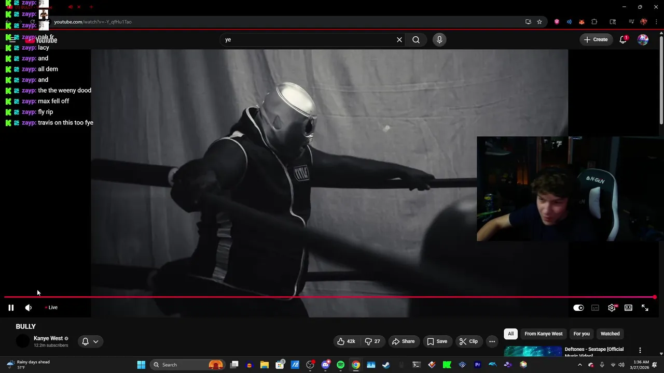Open YouTube notifications bell
This screenshot has height=373, width=664.
tap(623, 39)
